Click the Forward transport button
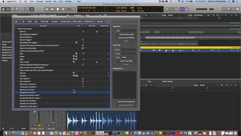 pos(52,9)
